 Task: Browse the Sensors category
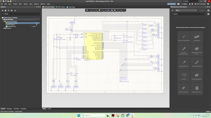(184, 76)
